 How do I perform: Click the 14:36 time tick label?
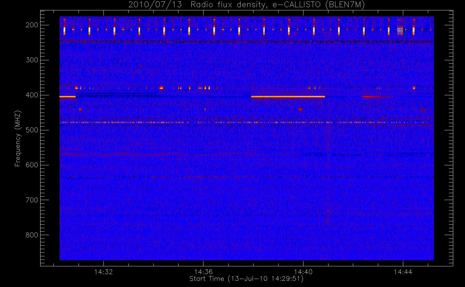click(203, 272)
